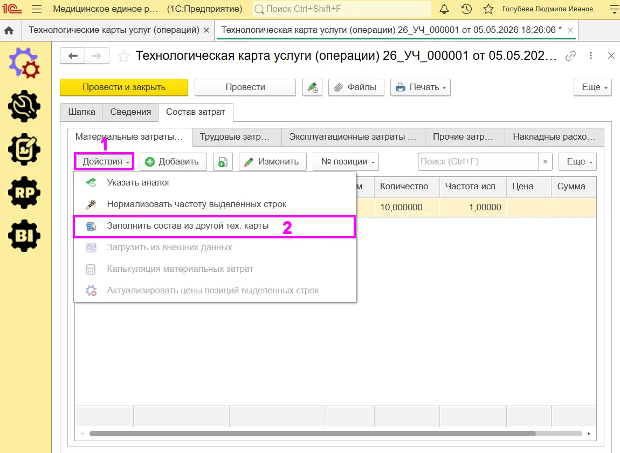Click the copy row icon beside Добавить
The width and height of the screenshot is (620, 453).
tap(223, 162)
